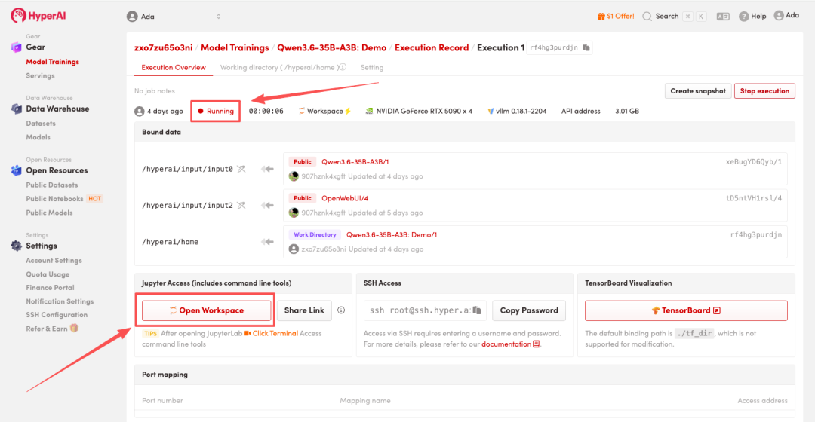Click the HyperAI logo icon
The height and width of the screenshot is (422, 815).
click(x=18, y=16)
